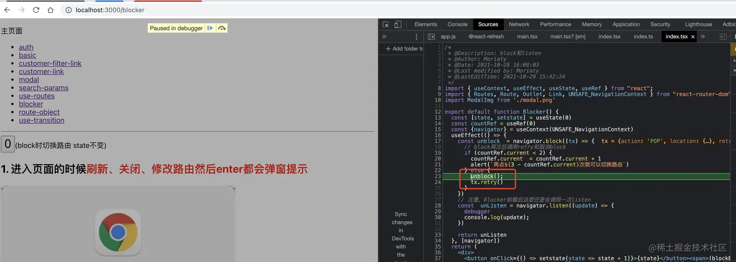
Task: Open the customer-filter-link page
Action: [50, 63]
